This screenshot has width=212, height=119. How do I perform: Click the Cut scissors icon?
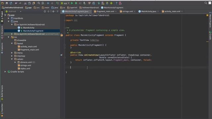pos(25,3)
